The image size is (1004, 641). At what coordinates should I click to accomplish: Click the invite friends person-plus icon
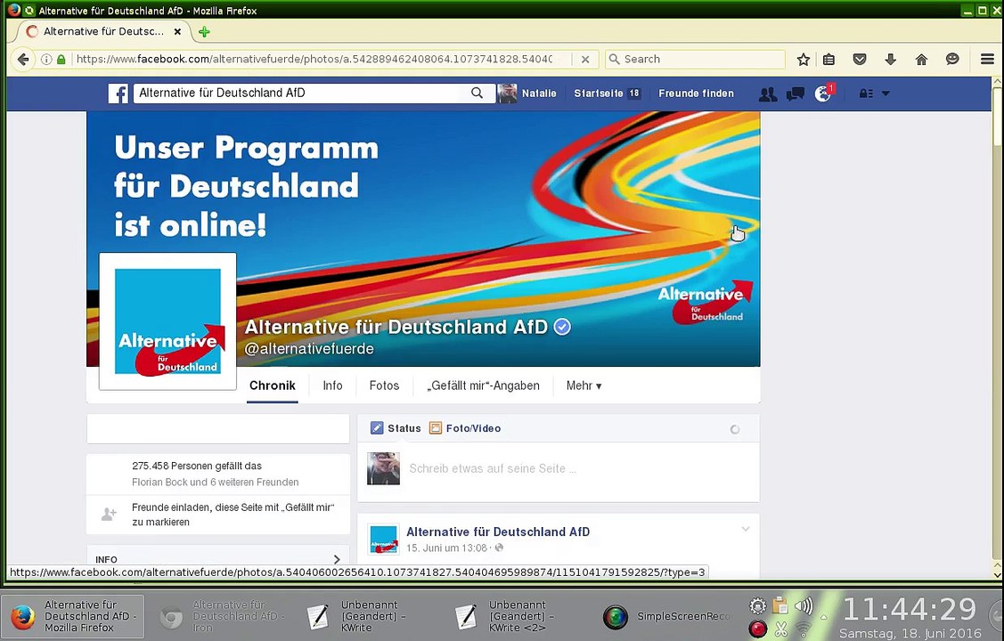(109, 514)
